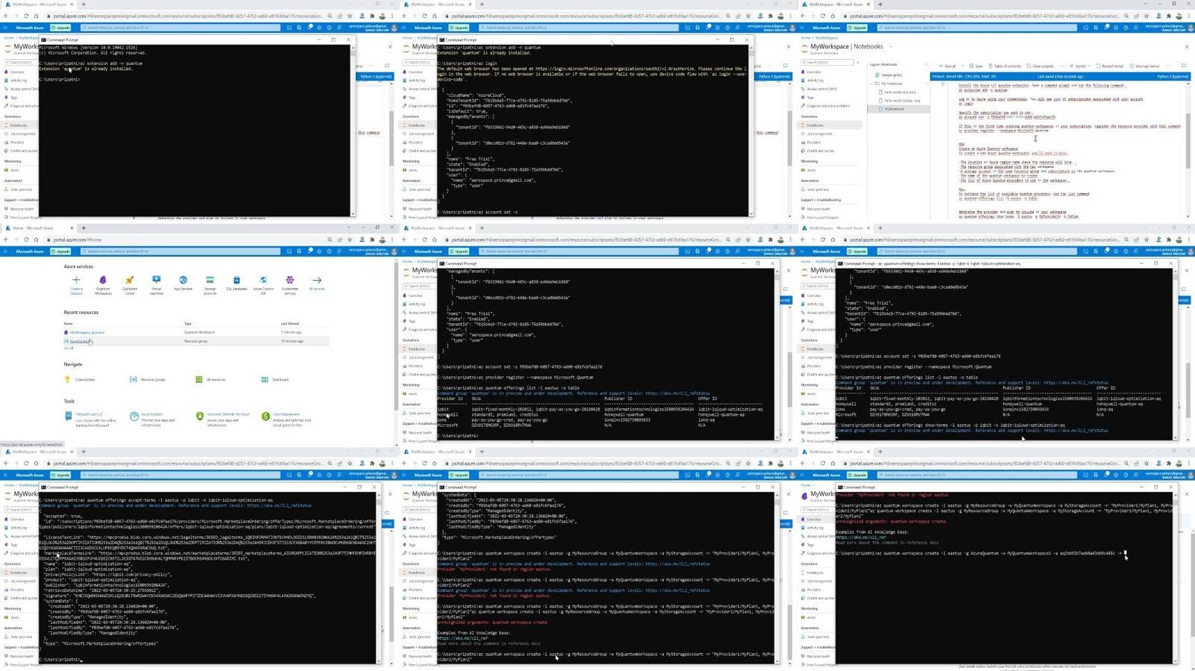The image size is (1195, 671).
Task: Open App Services icon on Azure home
Action: click(183, 282)
